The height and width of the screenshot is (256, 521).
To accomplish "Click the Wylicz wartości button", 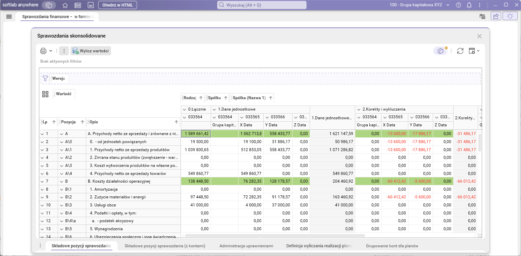I will 91,51.
